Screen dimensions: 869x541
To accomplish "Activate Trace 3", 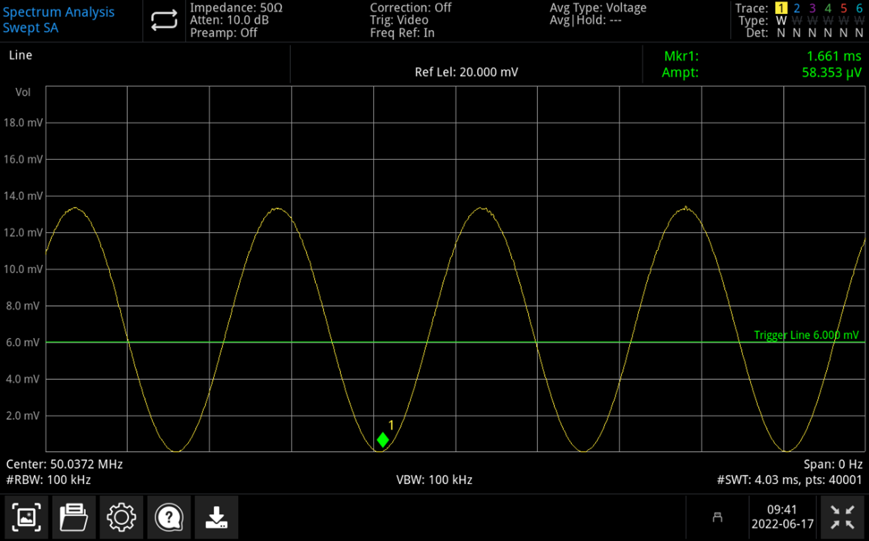I will coord(812,8).
